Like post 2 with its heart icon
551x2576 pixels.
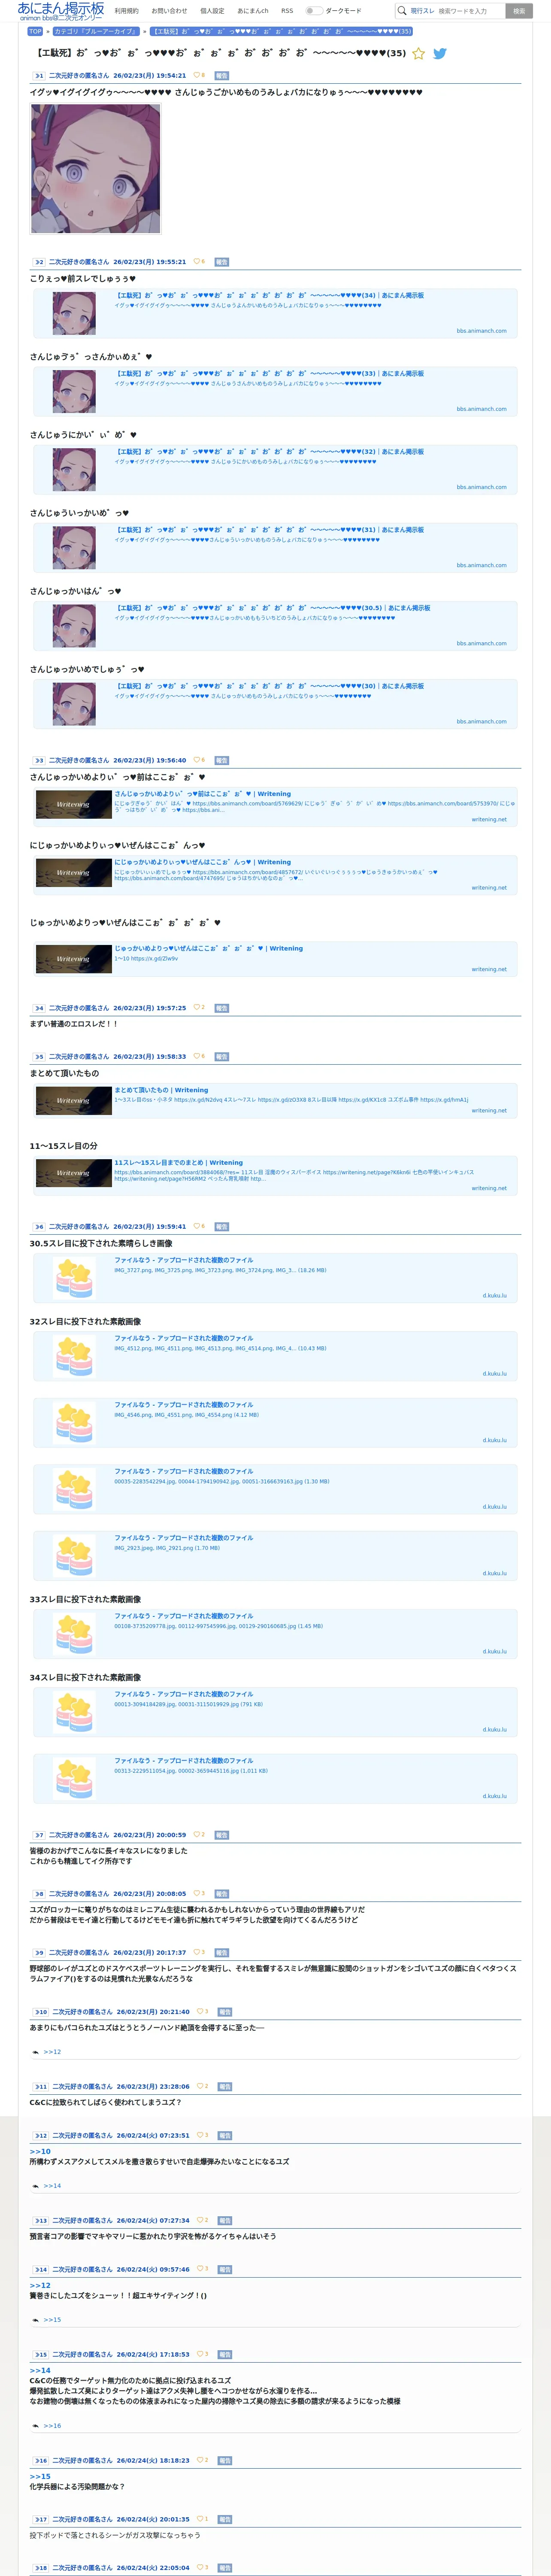(x=196, y=261)
